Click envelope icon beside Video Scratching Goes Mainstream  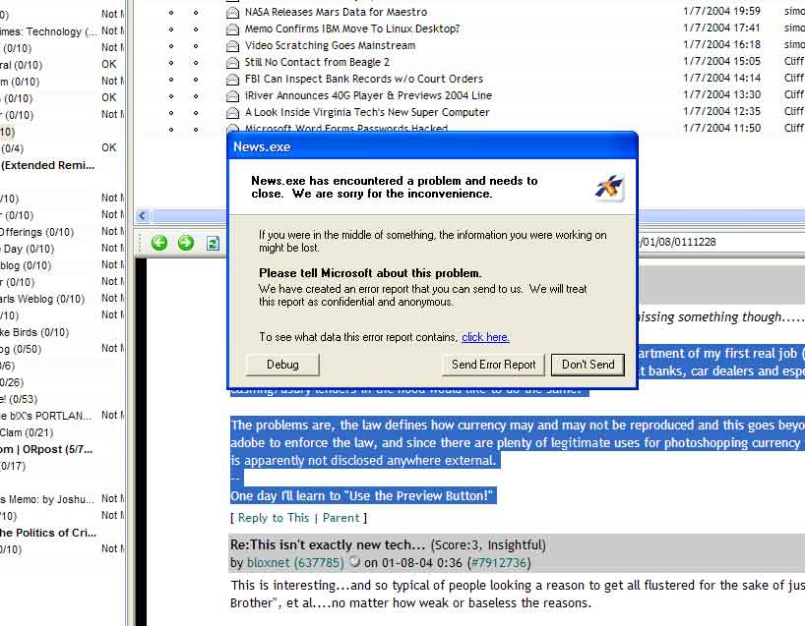click(x=232, y=46)
